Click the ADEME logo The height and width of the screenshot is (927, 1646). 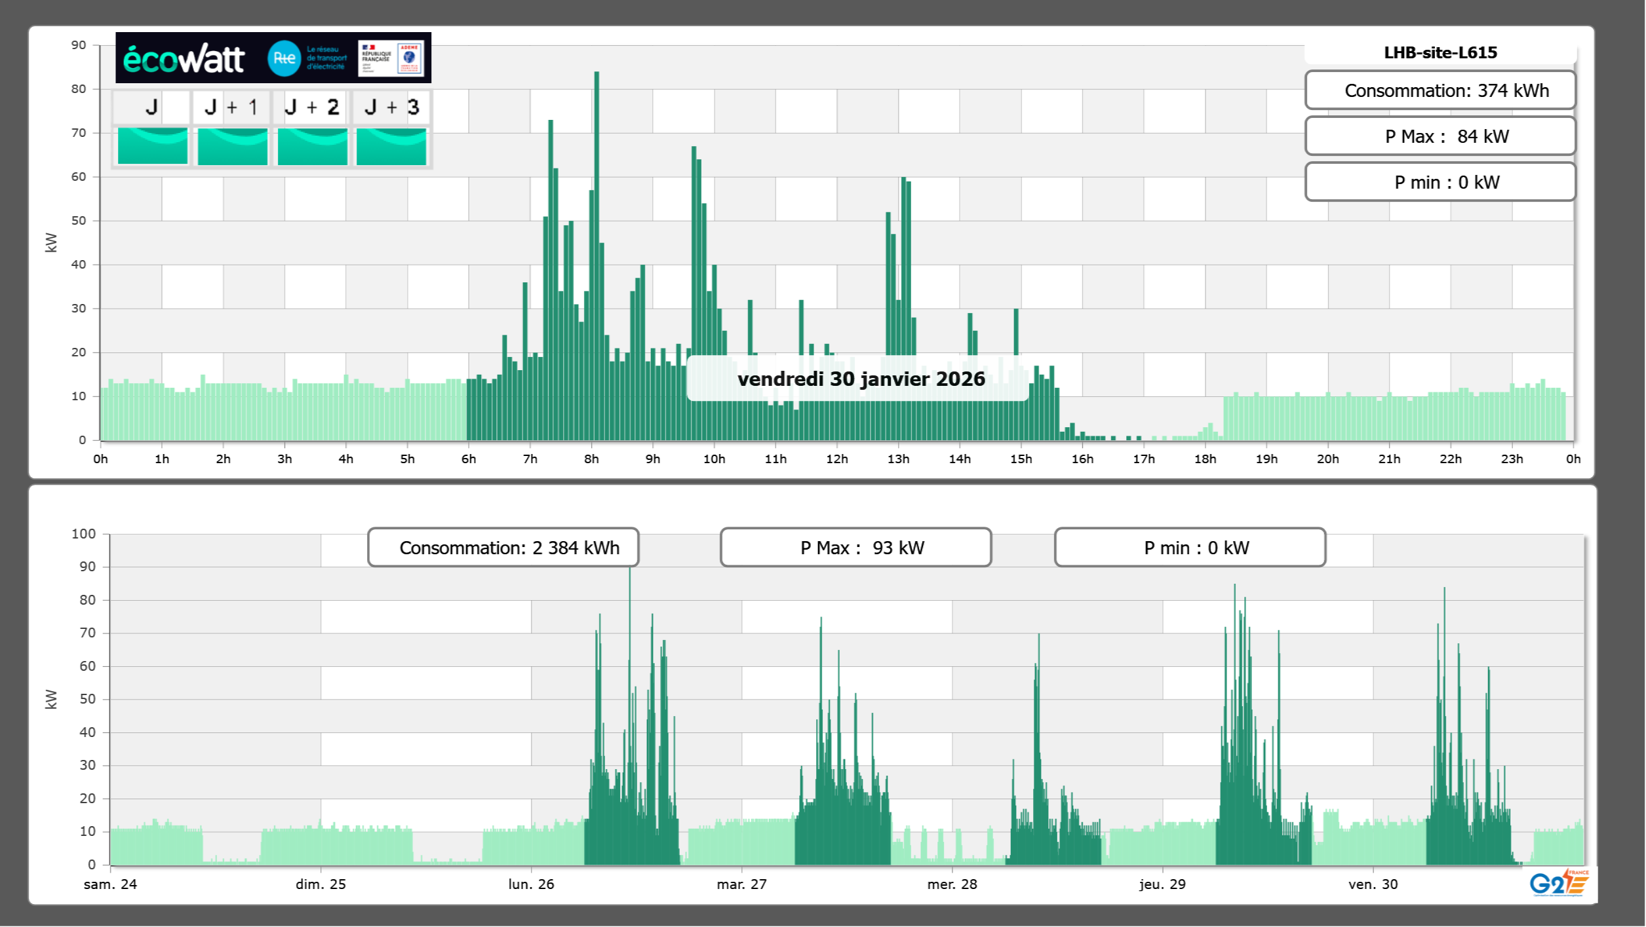(x=410, y=58)
